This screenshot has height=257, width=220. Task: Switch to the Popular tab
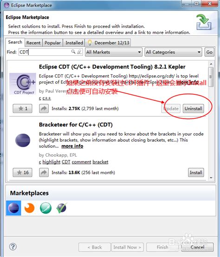[x=52, y=43]
